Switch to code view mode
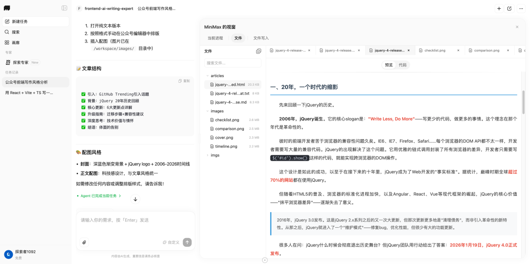Screen dimensions: 530x264 pos(402,65)
